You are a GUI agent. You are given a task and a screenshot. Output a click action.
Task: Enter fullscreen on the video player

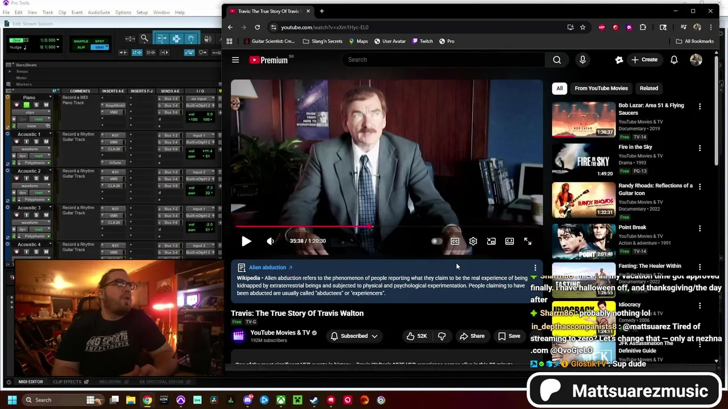pyautogui.click(x=528, y=241)
